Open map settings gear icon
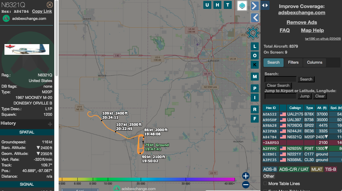 pos(253,33)
